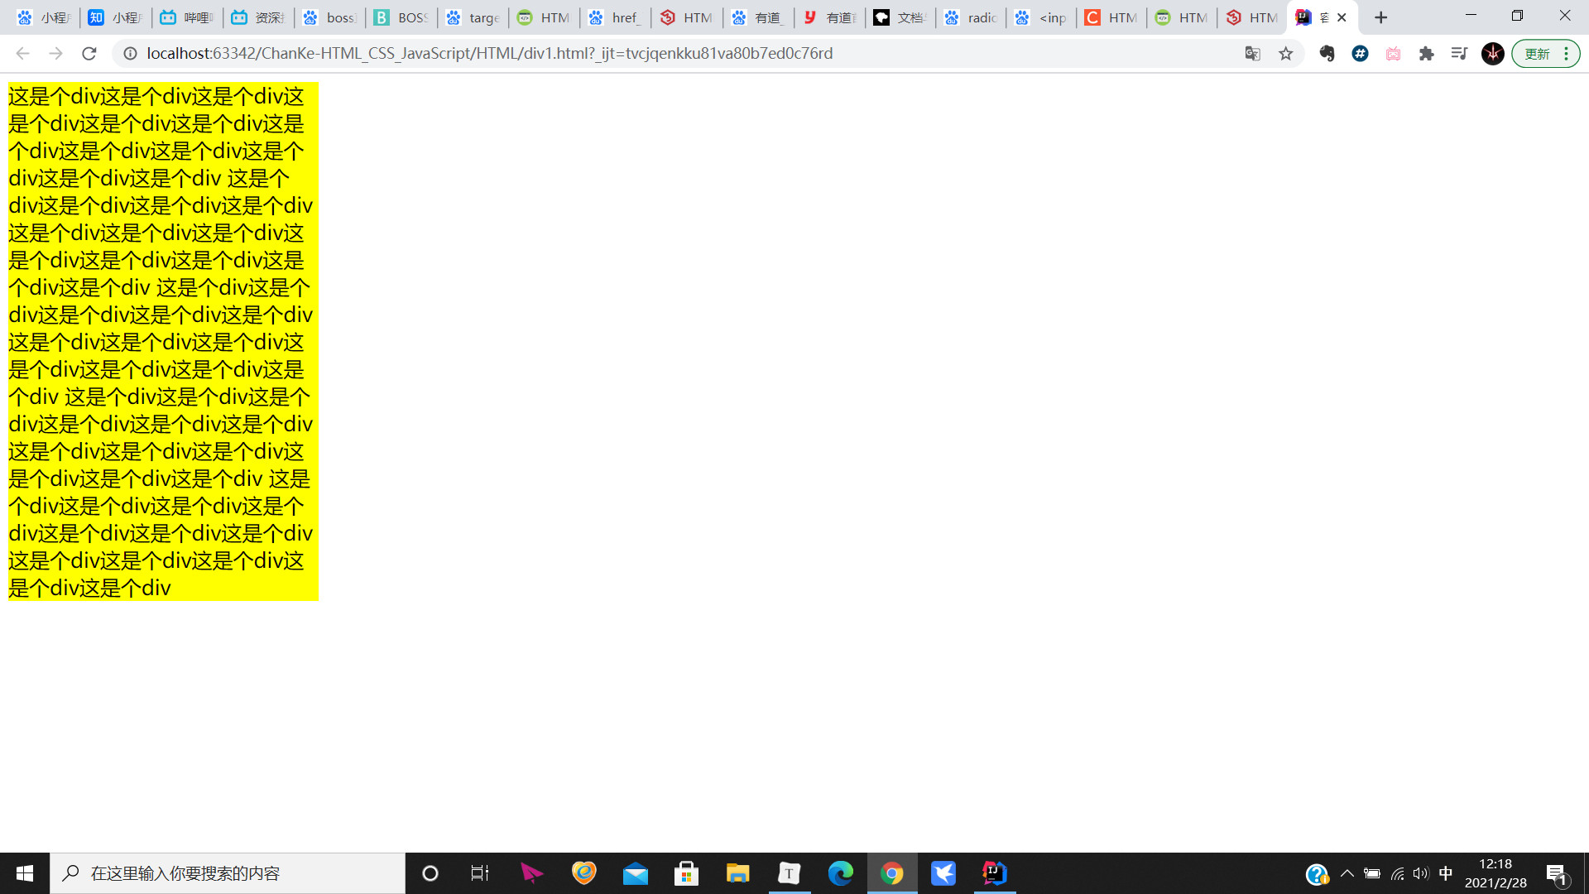This screenshot has height=894, width=1589.
Task: Open the user profile avatar
Action: point(1492,54)
